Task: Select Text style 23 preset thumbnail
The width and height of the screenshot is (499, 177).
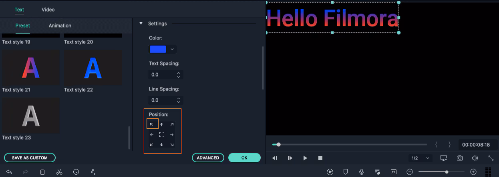Action: click(31, 116)
